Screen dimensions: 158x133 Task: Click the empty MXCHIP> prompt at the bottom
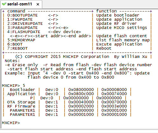pyautogui.click(x=11, y=123)
